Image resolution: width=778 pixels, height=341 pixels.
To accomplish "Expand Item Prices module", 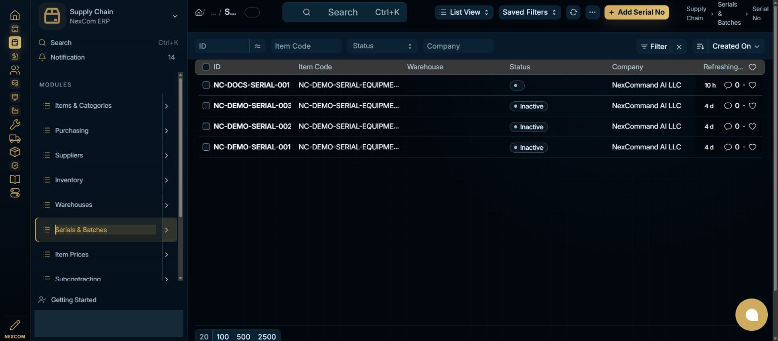I will point(166,254).
